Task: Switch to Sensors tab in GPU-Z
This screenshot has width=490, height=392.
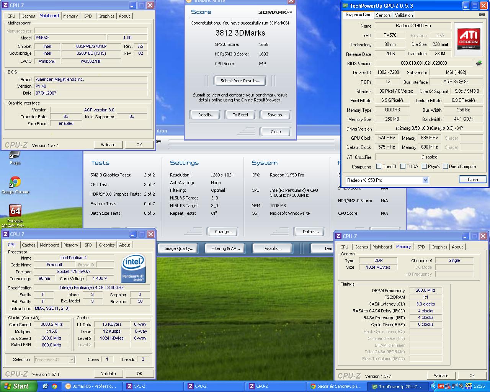Action: (x=383, y=15)
